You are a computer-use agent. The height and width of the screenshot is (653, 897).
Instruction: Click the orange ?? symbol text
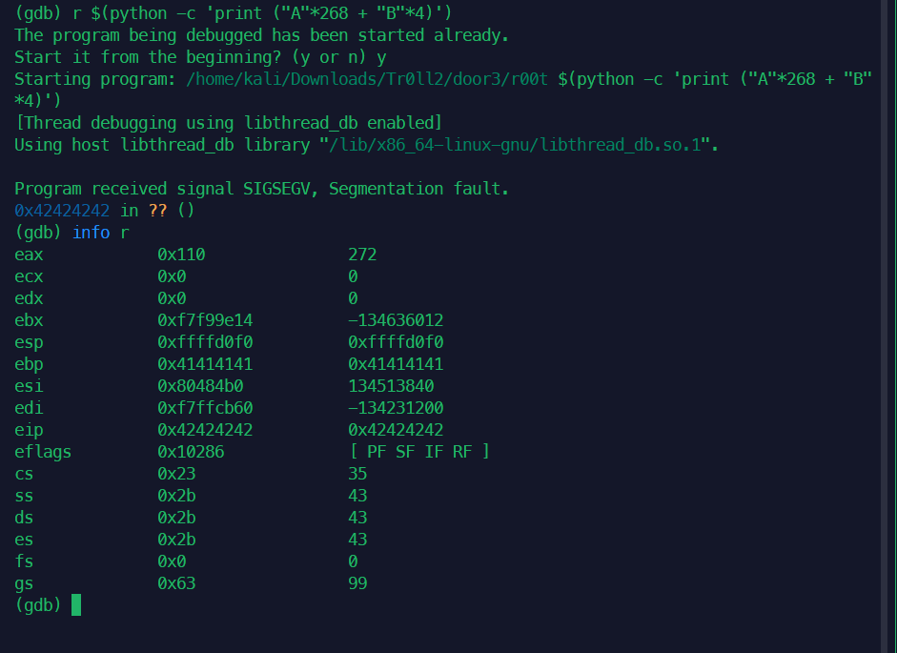point(157,211)
